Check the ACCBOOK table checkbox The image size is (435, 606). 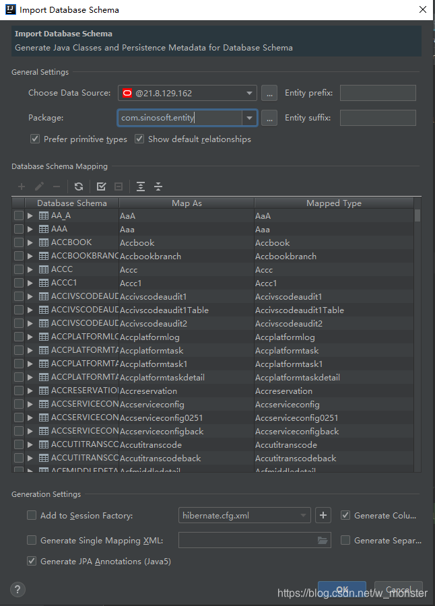(19, 242)
